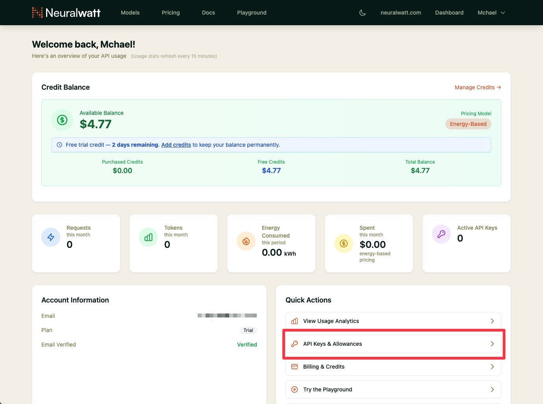The image size is (543, 404).
Task: Open the Playground nav item
Action: tap(252, 13)
